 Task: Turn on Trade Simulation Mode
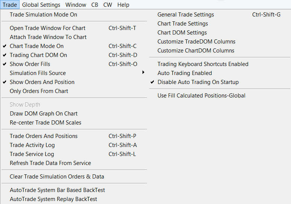coord(43,15)
